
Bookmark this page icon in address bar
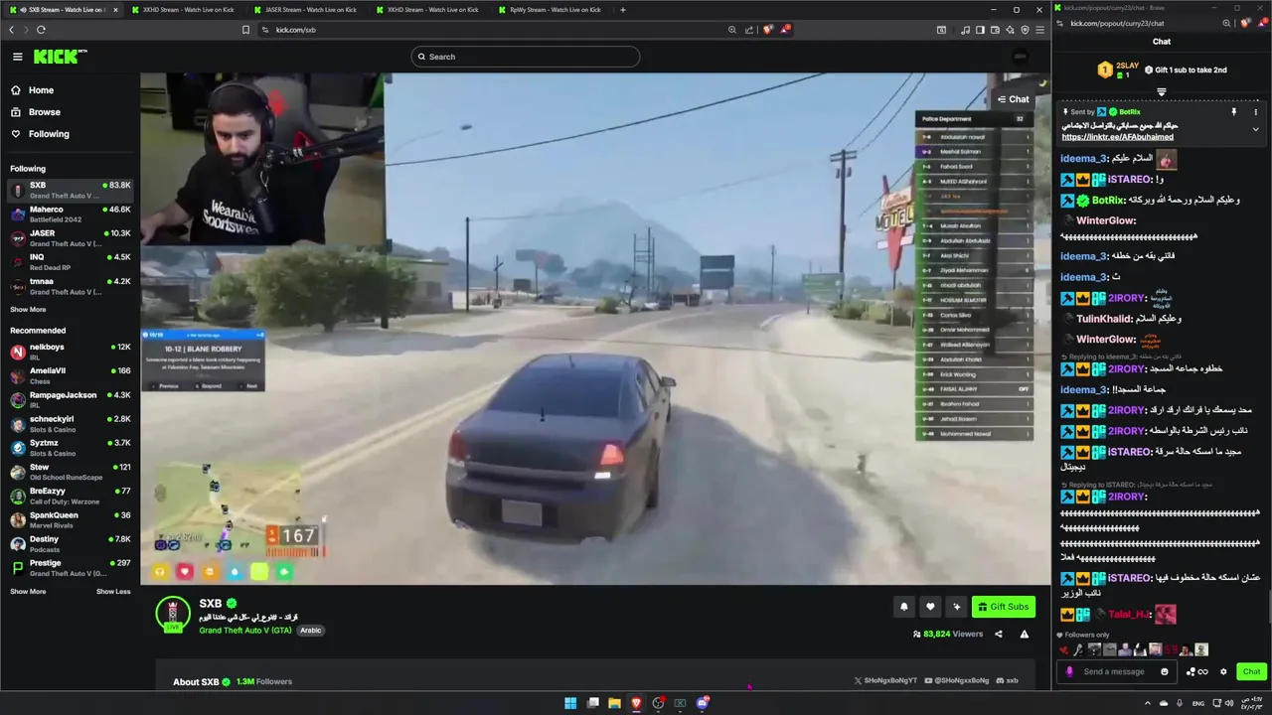[x=246, y=30]
